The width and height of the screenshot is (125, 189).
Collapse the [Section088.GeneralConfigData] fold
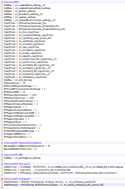click(x=2, y=143)
